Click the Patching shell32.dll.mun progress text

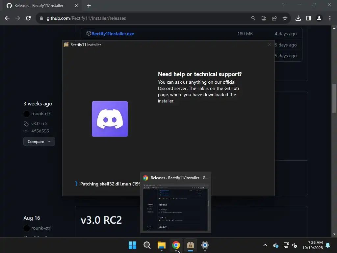point(110,184)
